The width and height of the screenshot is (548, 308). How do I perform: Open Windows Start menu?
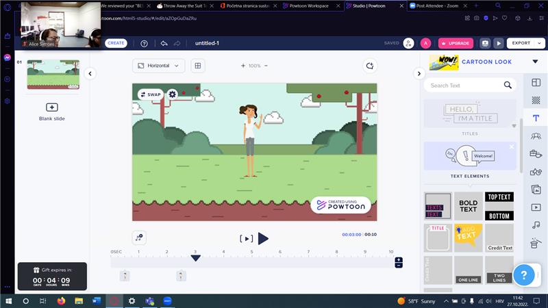(x=9, y=300)
